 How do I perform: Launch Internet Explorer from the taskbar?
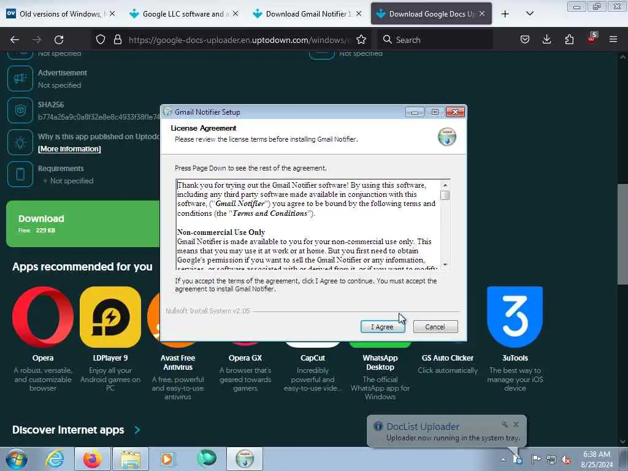[x=55, y=459]
